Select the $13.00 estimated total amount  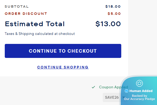tap(108, 24)
